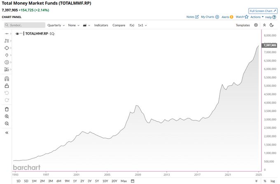The height and width of the screenshot is (184, 280).
Task: Click the undo arrow icon
Action: click(7, 93)
